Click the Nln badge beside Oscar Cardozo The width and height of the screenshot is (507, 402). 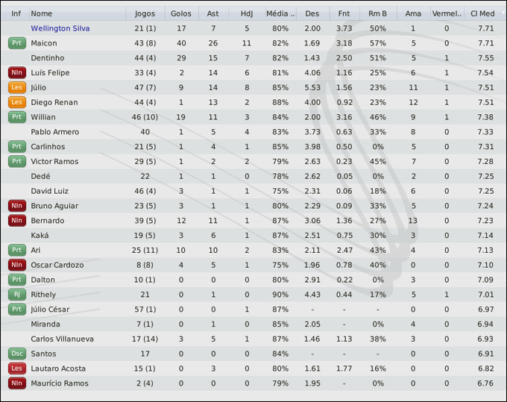[16, 265]
